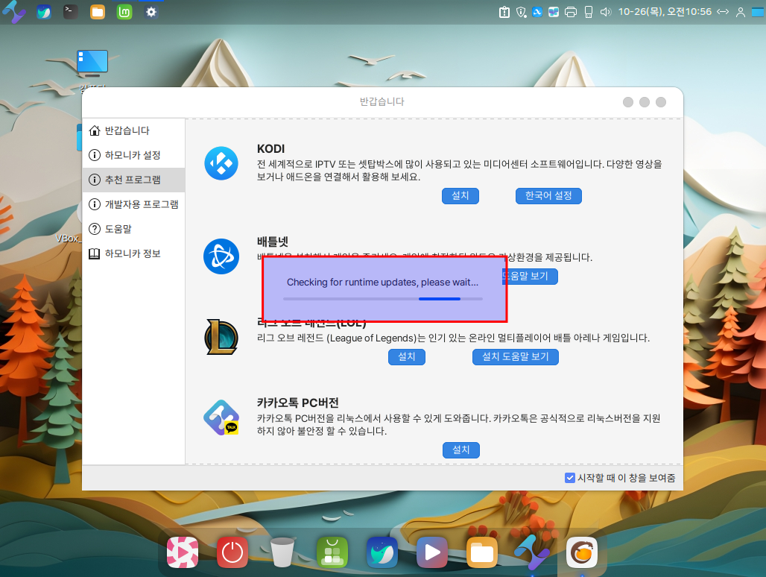Open the red power icon in dock
This screenshot has width=766, height=577.
click(232, 552)
